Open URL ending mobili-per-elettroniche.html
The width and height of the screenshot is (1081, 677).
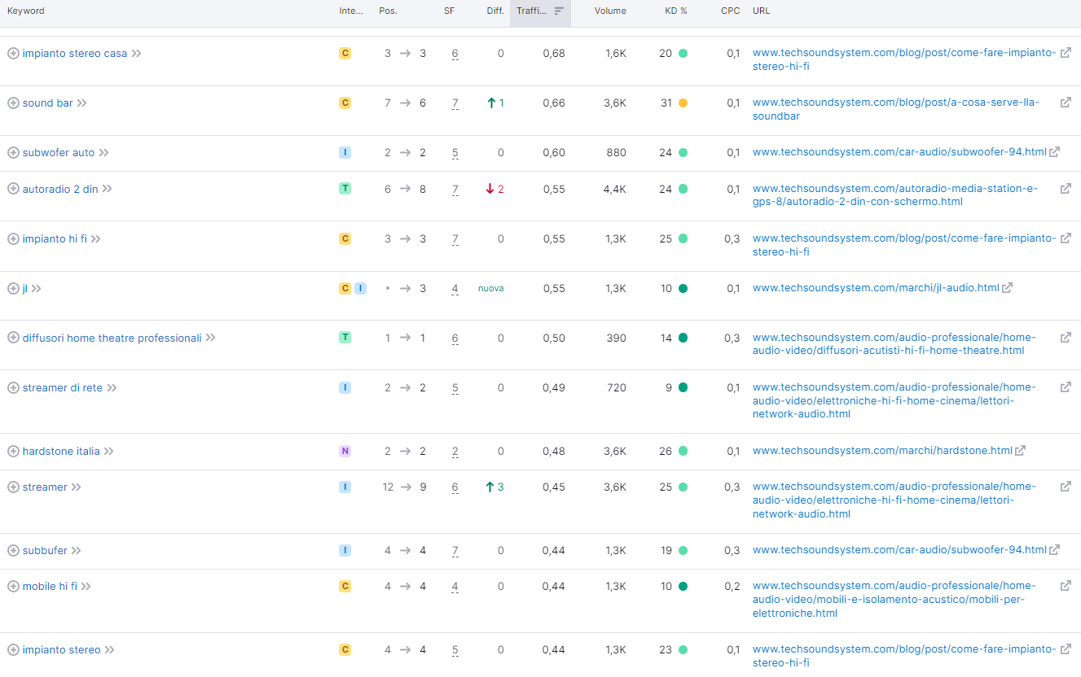(894, 600)
